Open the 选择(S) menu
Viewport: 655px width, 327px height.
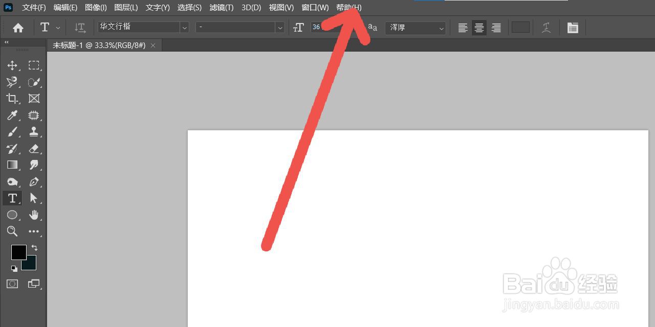189,8
